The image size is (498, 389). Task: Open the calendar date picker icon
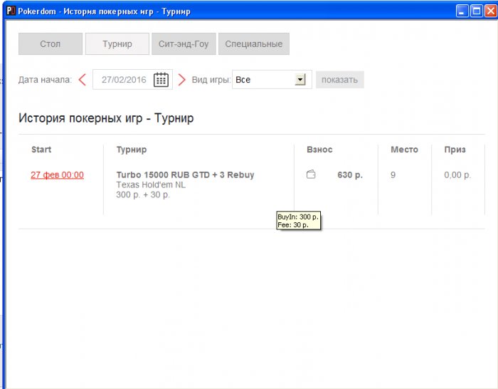[161, 80]
